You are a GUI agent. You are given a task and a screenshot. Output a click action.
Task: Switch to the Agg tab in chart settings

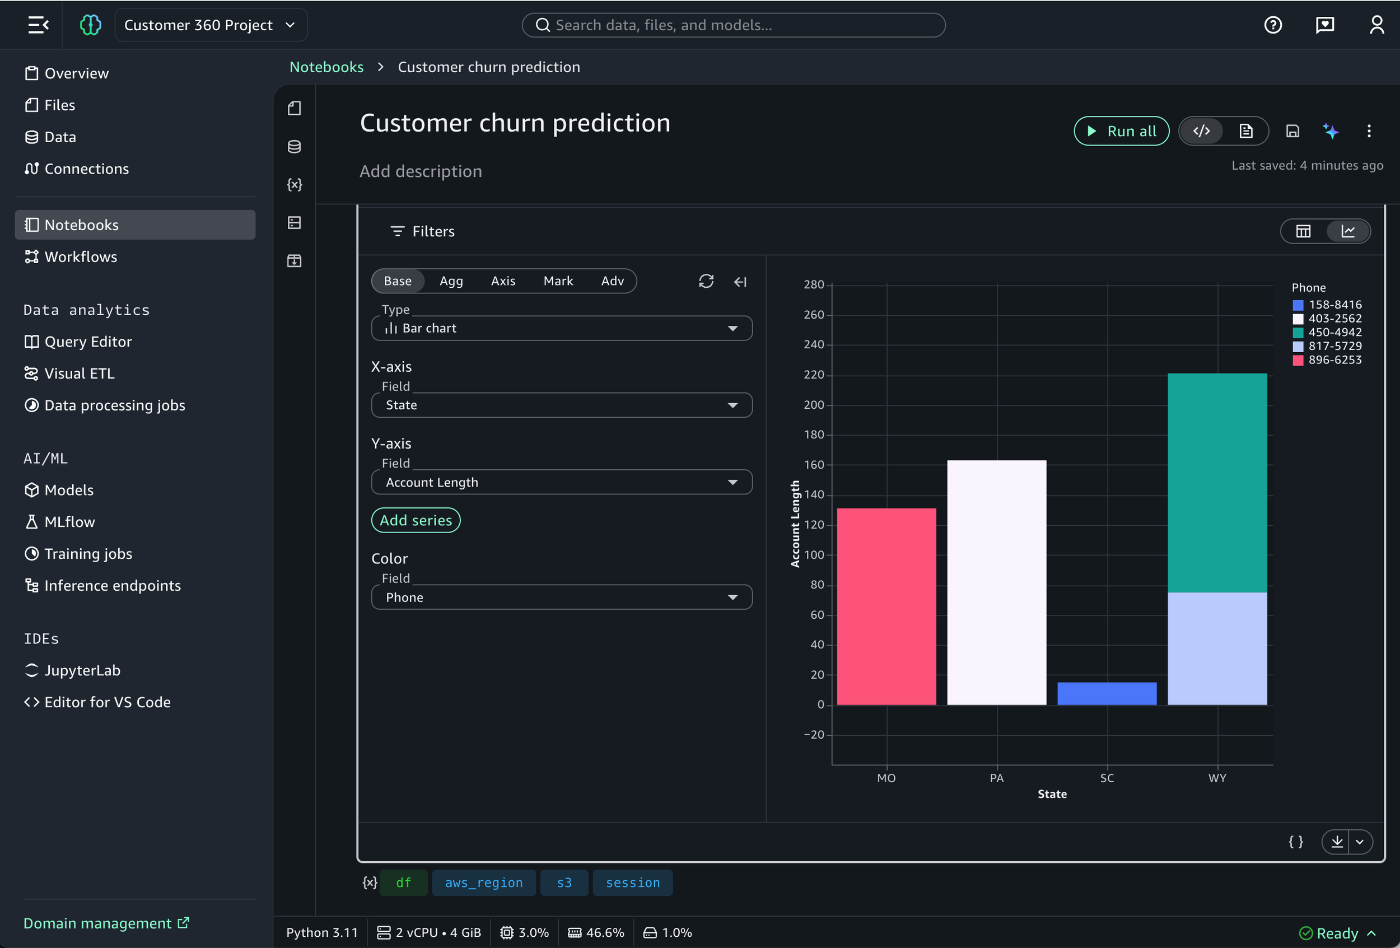451,281
